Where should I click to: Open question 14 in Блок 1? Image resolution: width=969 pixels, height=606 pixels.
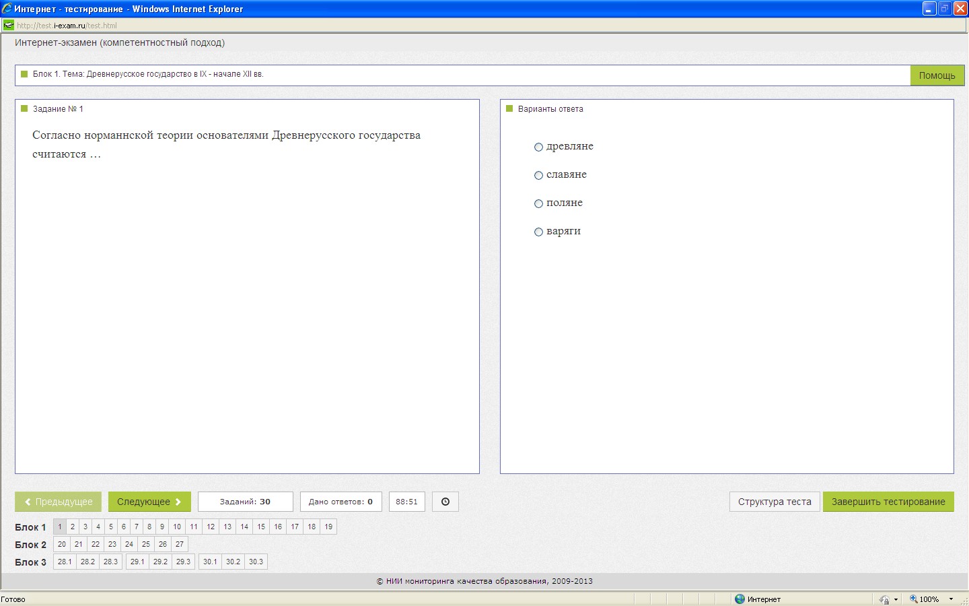click(244, 527)
